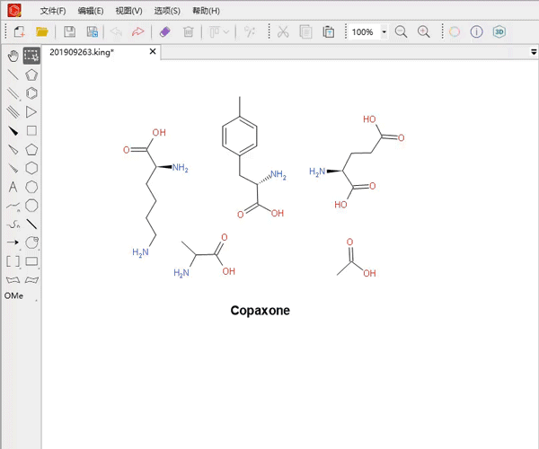This screenshot has width=539, height=449.
Task: Select the cyclopentadiene ring tool
Action: (x=31, y=75)
